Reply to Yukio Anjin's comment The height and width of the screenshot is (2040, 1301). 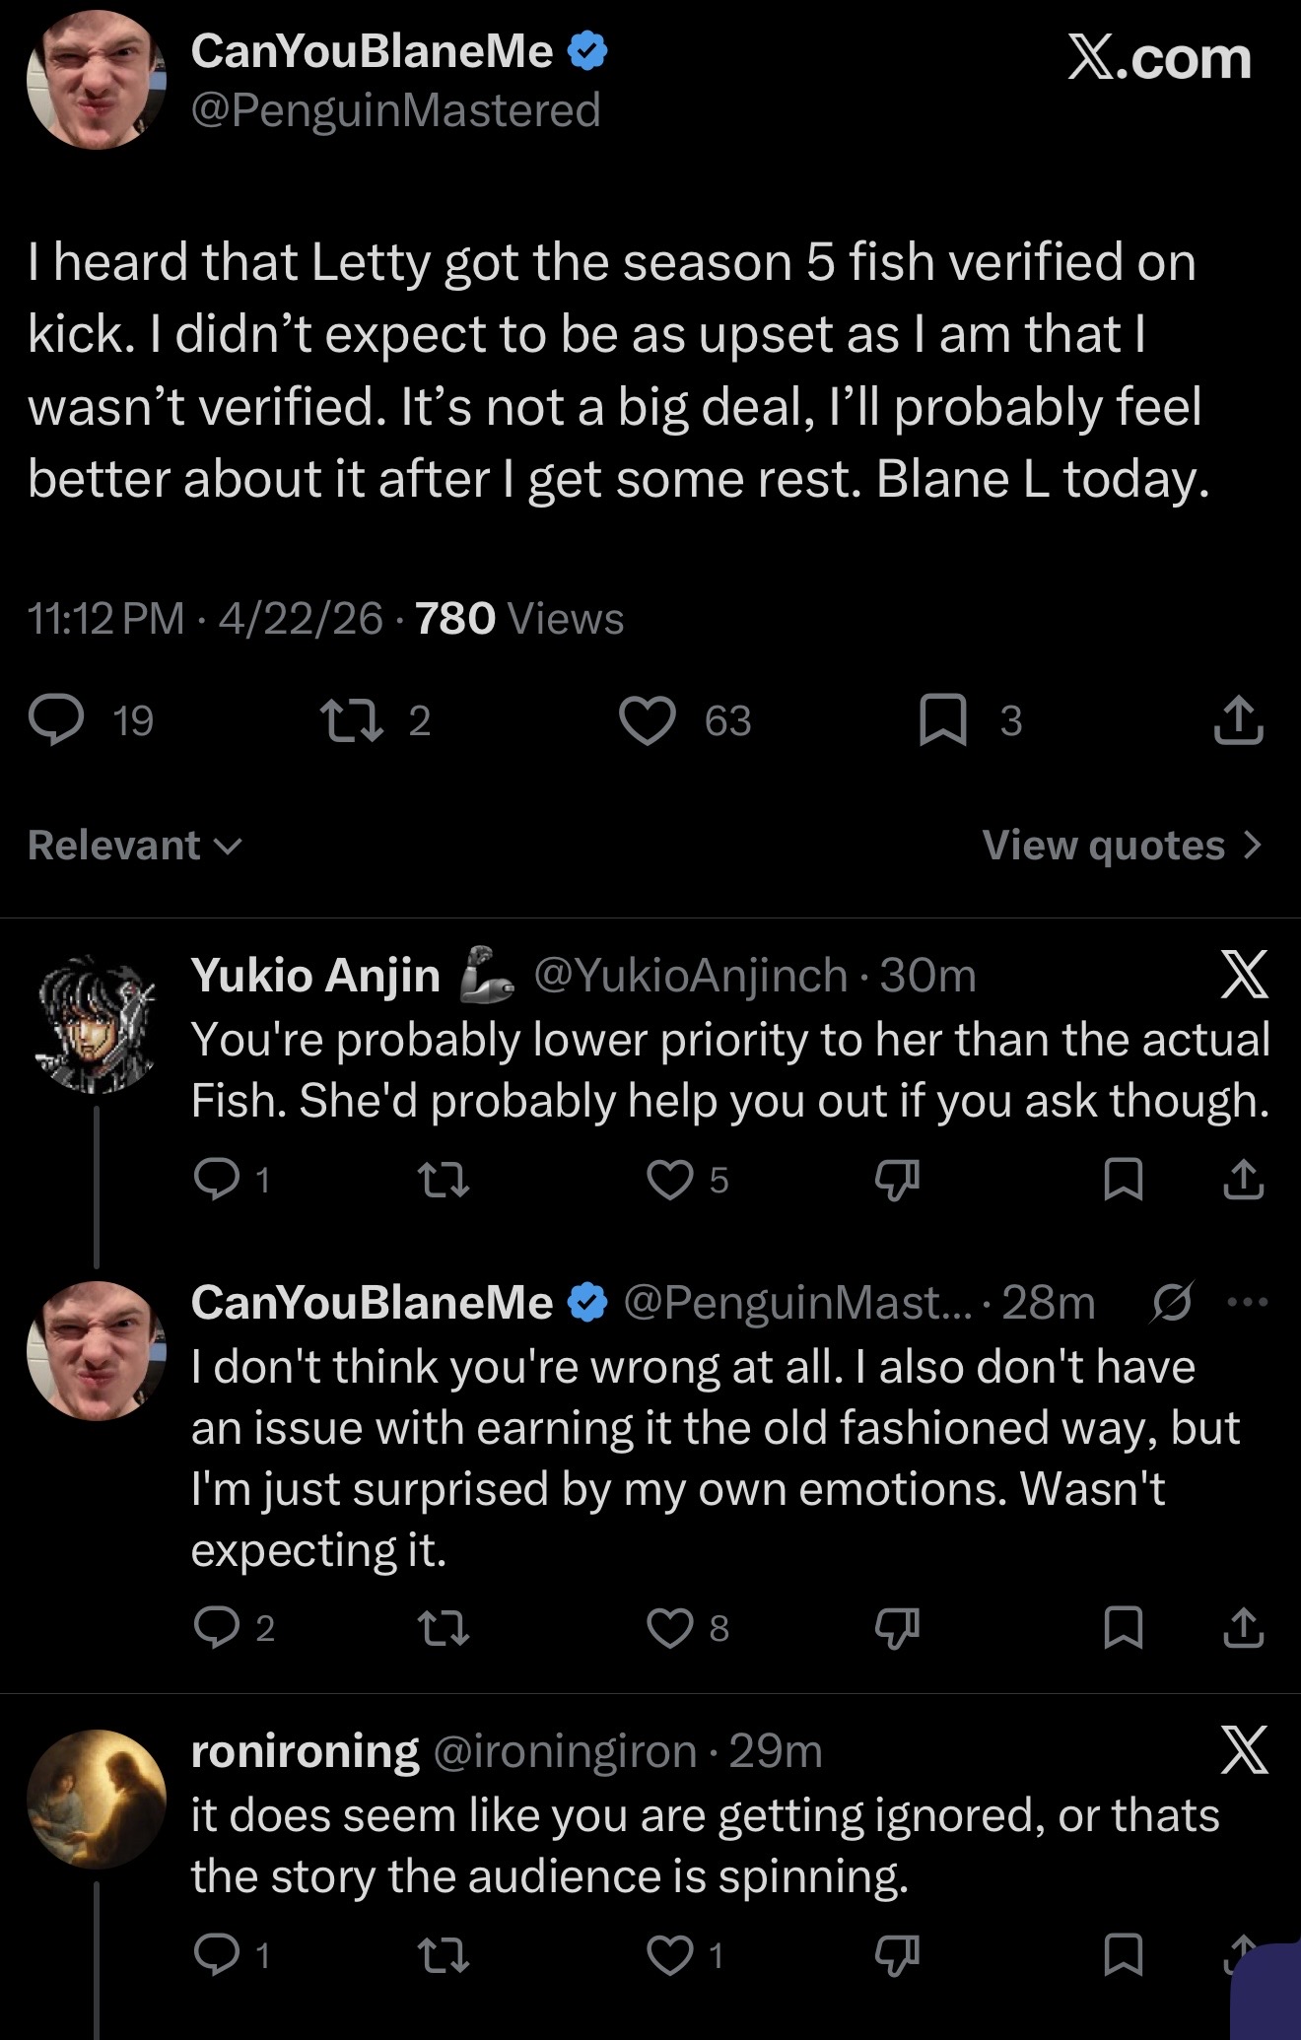coord(212,1180)
